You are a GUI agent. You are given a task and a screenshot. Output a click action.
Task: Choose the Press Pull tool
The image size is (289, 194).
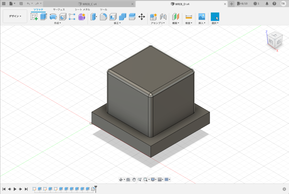(x=93, y=17)
